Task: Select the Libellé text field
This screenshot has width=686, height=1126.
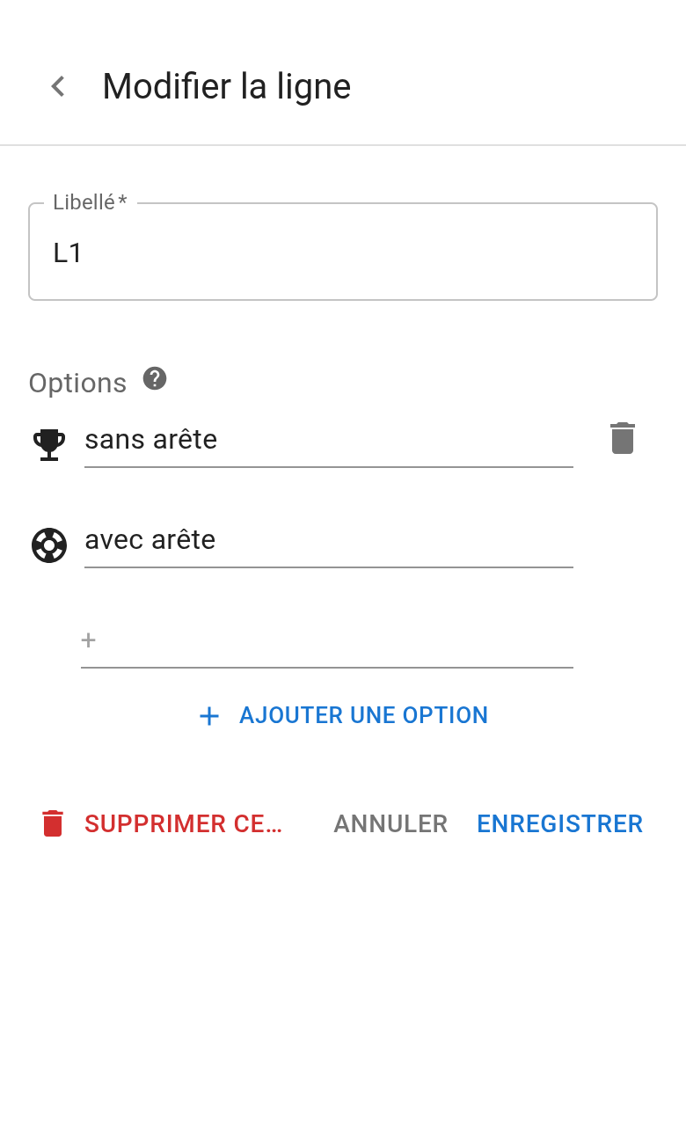Action: (343, 252)
